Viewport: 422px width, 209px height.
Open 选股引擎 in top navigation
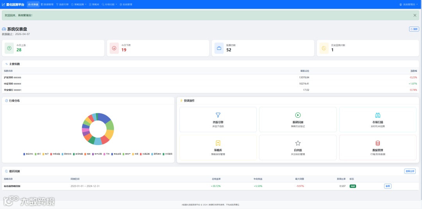pyautogui.click(x=63, y=5)
